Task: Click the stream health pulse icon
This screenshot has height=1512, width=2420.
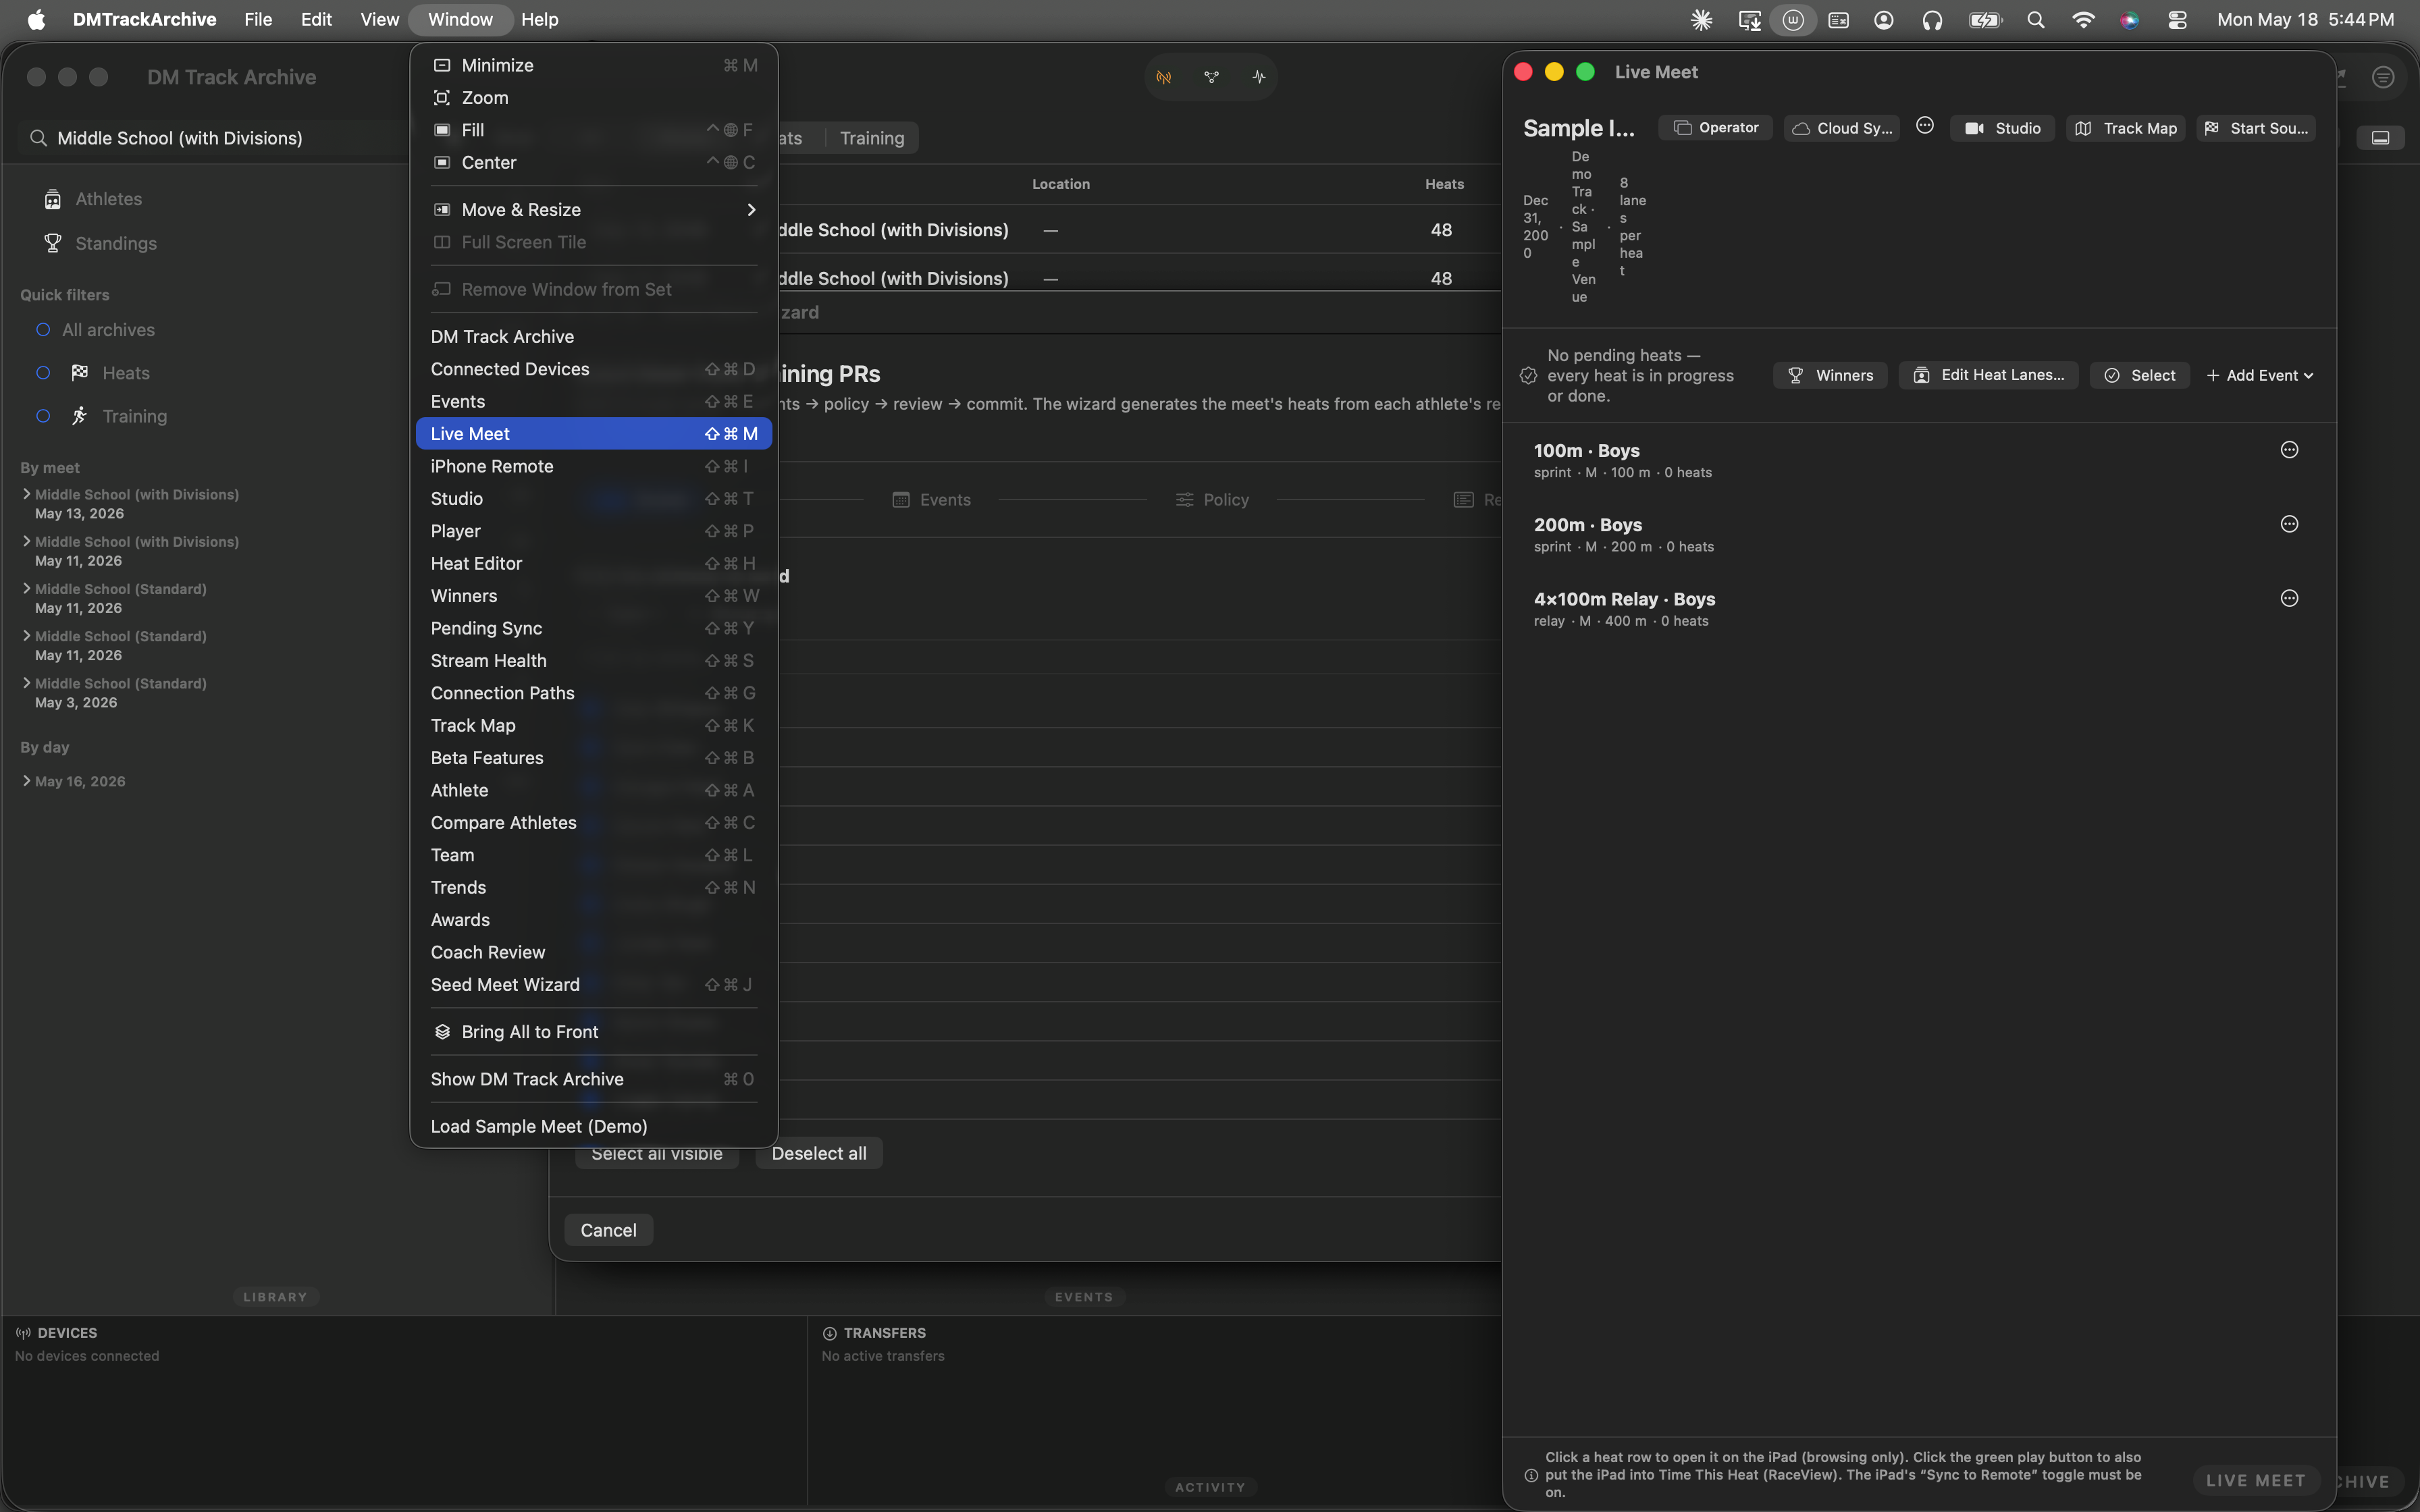Action: pyautogui.click(x=1258, y=77)
